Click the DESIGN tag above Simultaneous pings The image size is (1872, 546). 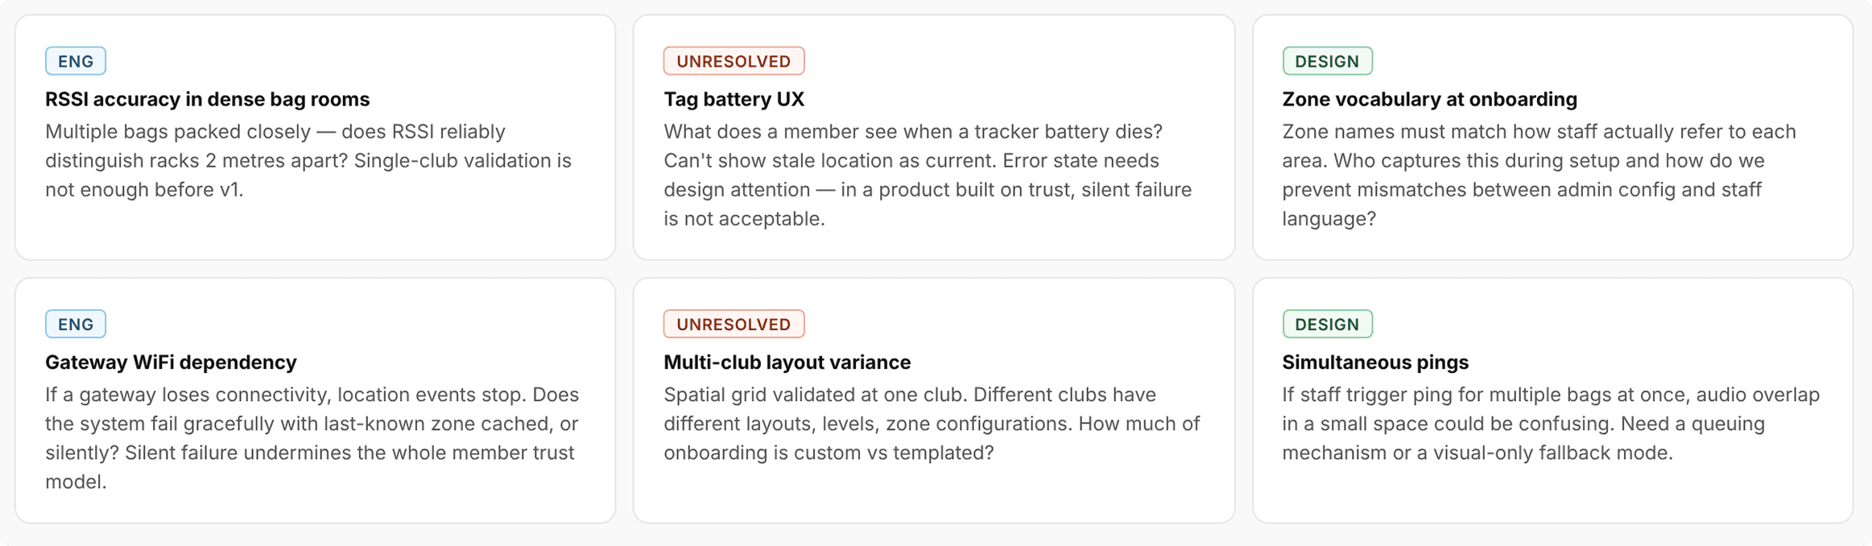coord(1326,325)
